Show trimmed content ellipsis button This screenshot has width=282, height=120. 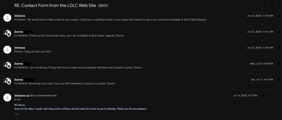coord(17,114)
